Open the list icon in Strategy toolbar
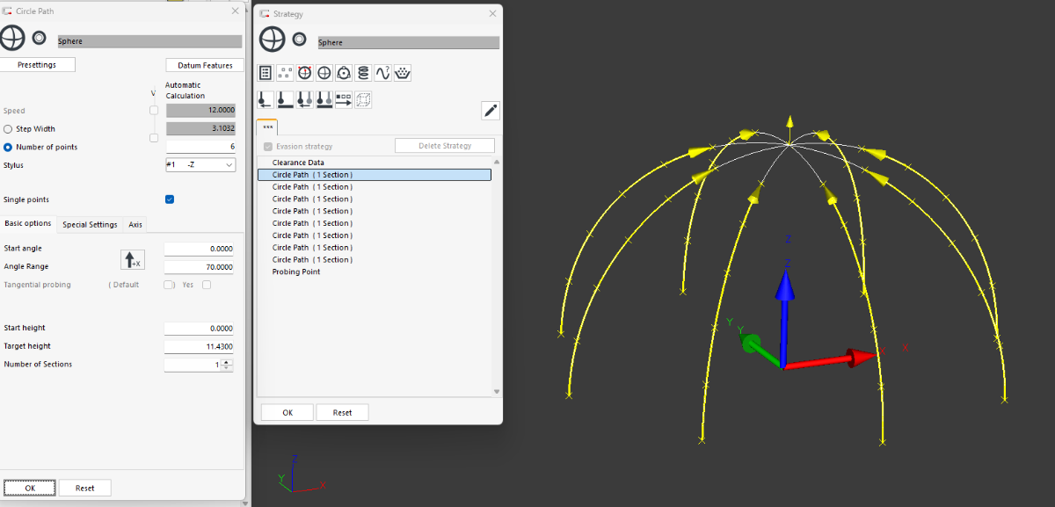This screenshot has width=1055, height=507. [266, 73]
